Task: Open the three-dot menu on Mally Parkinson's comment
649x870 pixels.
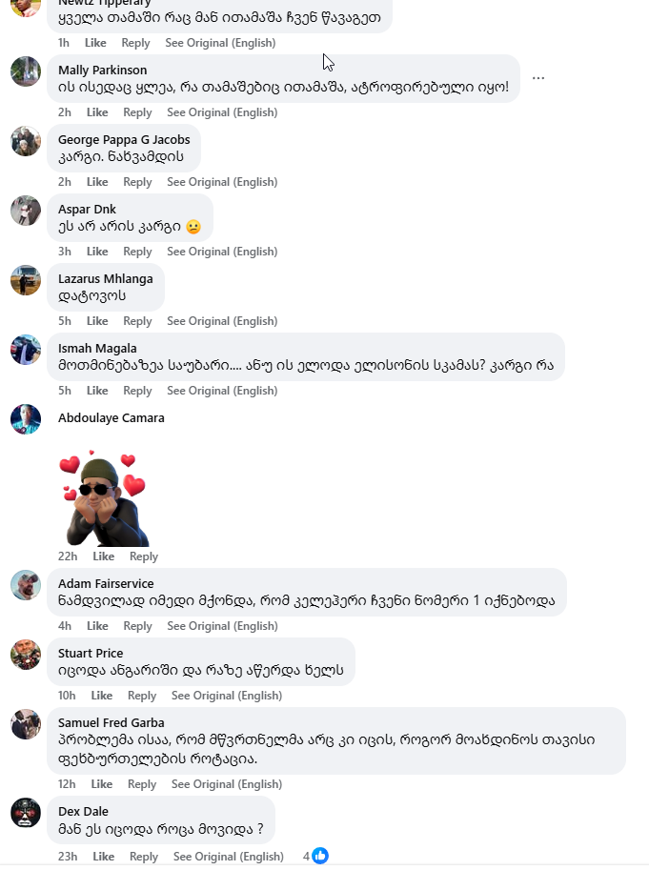Action: [x=538, y=78]
